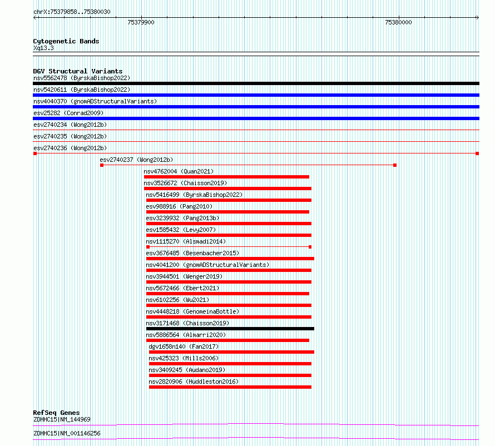
Task: Click the nsv6102256 (Wu2021) label
Action: [177, 300]
